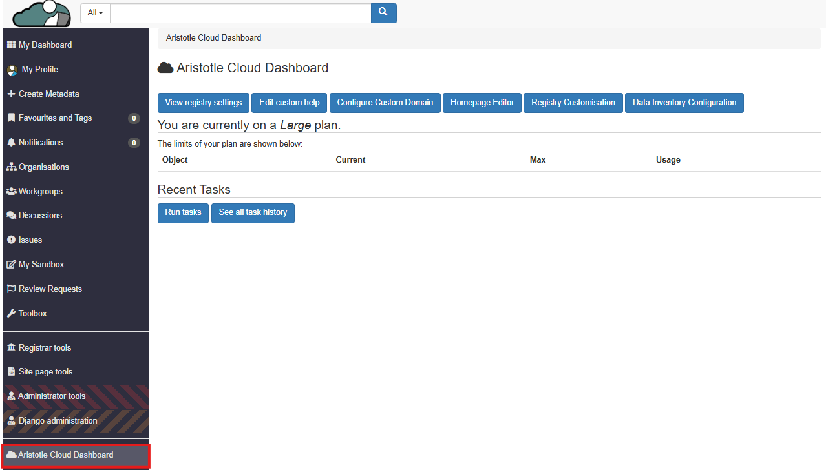The height and width of the screenshot is (470, 826).
Task: Click the plus icon for Create Metadata
Action: [11, 94]
